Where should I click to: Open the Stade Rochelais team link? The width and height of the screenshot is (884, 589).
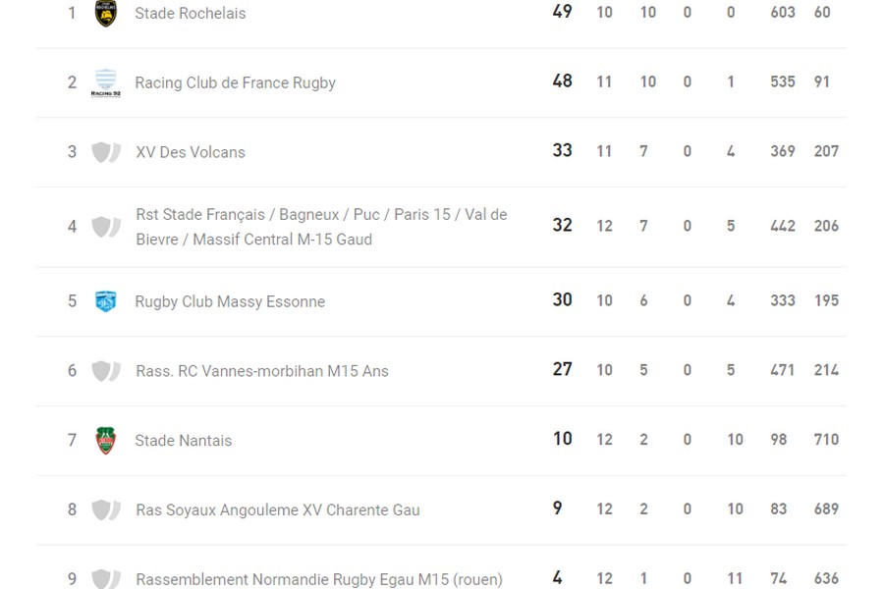tap(191, 14)
